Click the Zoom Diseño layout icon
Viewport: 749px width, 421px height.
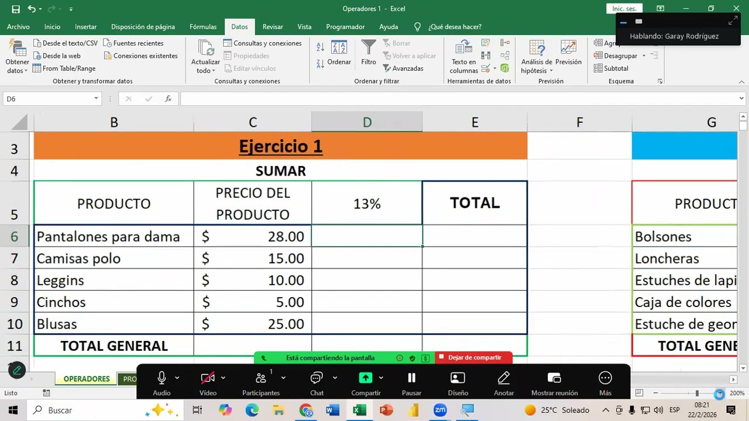pyautogui.click(x=458, y=378)
